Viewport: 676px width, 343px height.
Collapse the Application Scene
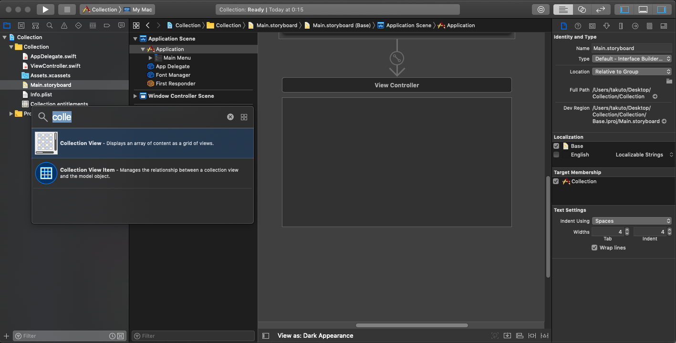(135, 39)
